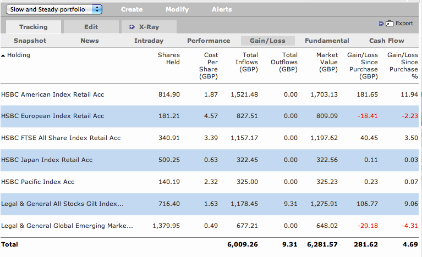This screenshot has width=422, height=257.
Task: Click the red -18.41 loss value
Action: (x=368, y=116)
